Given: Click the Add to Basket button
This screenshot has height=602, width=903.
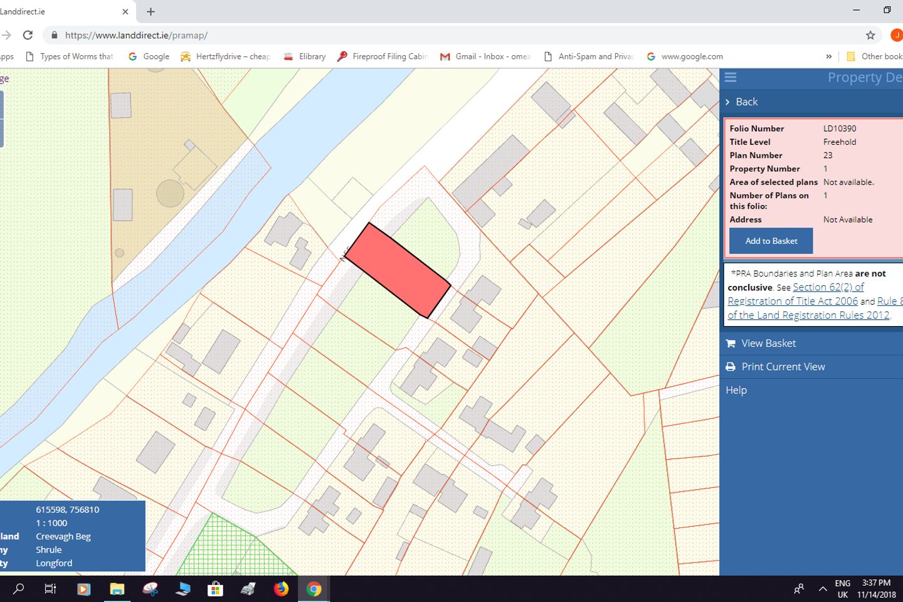Looking at the screenshot, I should (770, 241).
